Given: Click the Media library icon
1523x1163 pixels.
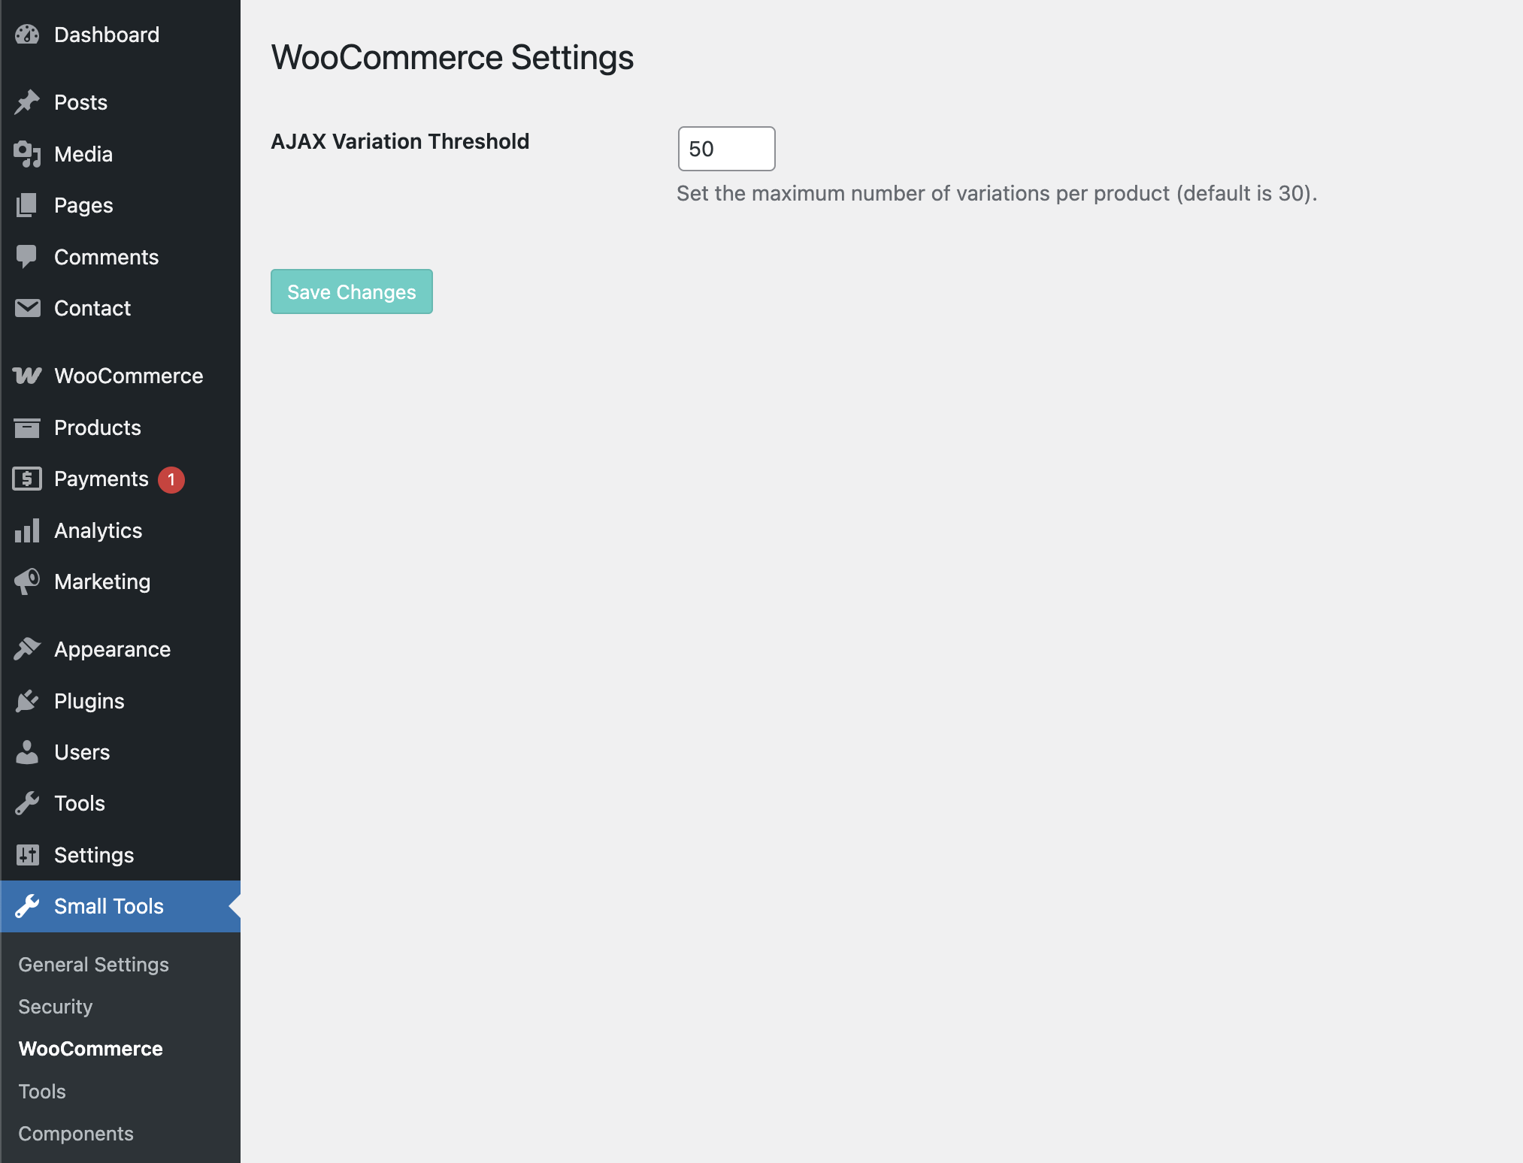Looking at the screenshot, I should pos(27,154).
